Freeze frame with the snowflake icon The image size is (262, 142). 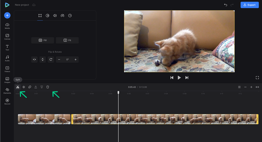tap(24, 87)
